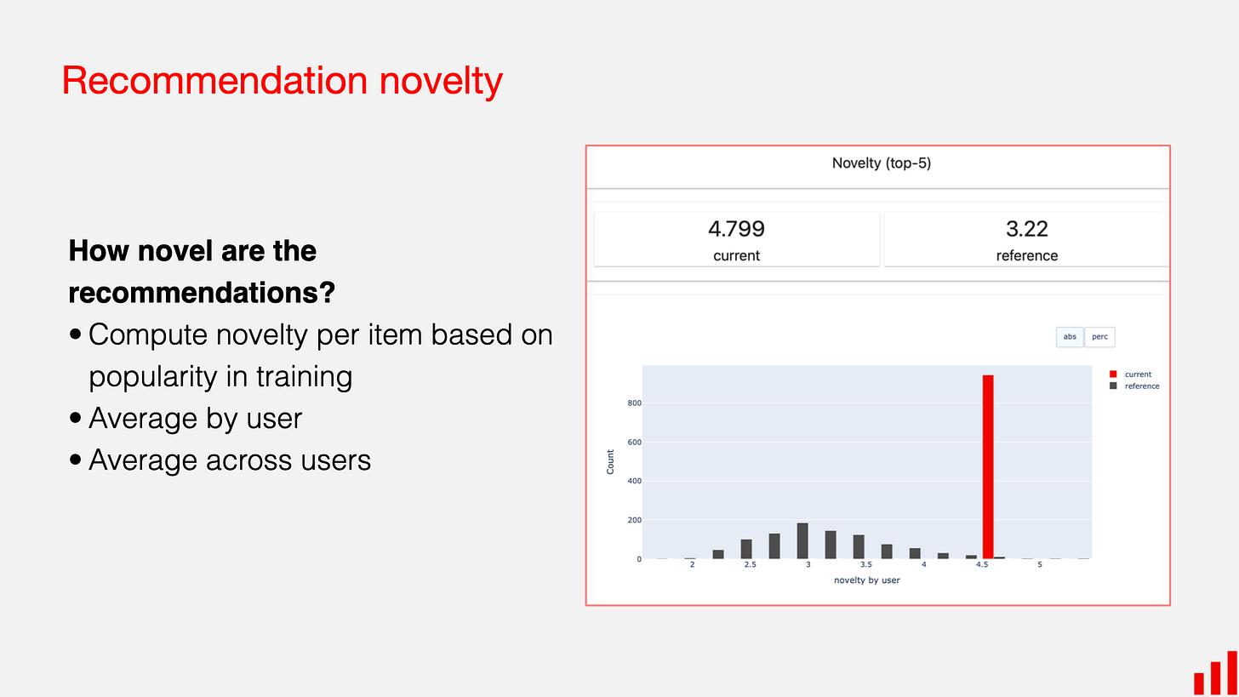
Task: Toggle the reference series in the legend
Action: coord(1142,386)
